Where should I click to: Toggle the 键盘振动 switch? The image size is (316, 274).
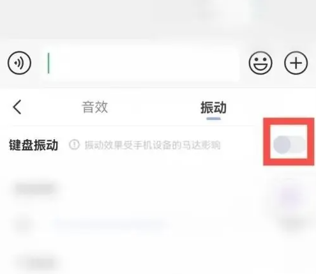(x=289, y=145)
